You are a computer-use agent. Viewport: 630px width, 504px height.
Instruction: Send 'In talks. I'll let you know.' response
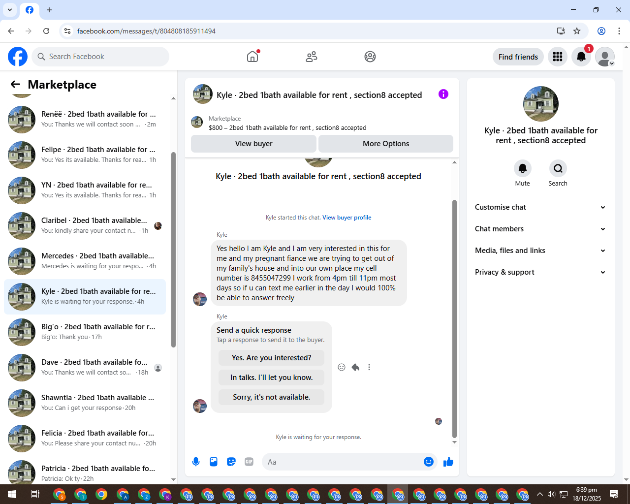(272, 378)
